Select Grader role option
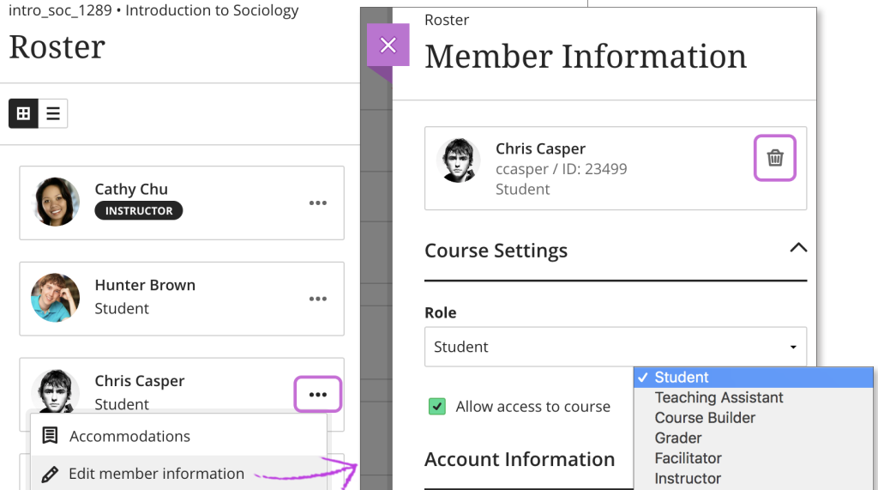 753,438
